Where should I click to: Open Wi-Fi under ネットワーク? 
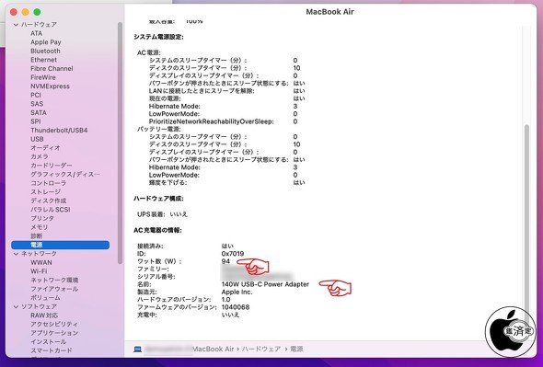coord(39,271)
